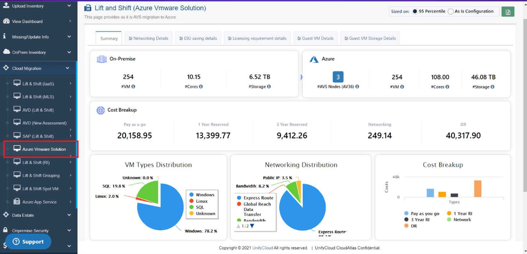Click the info icon beside On-Premise #Cores
The image size is (527, 254).
pyautogui.click(x=201, y=86)
